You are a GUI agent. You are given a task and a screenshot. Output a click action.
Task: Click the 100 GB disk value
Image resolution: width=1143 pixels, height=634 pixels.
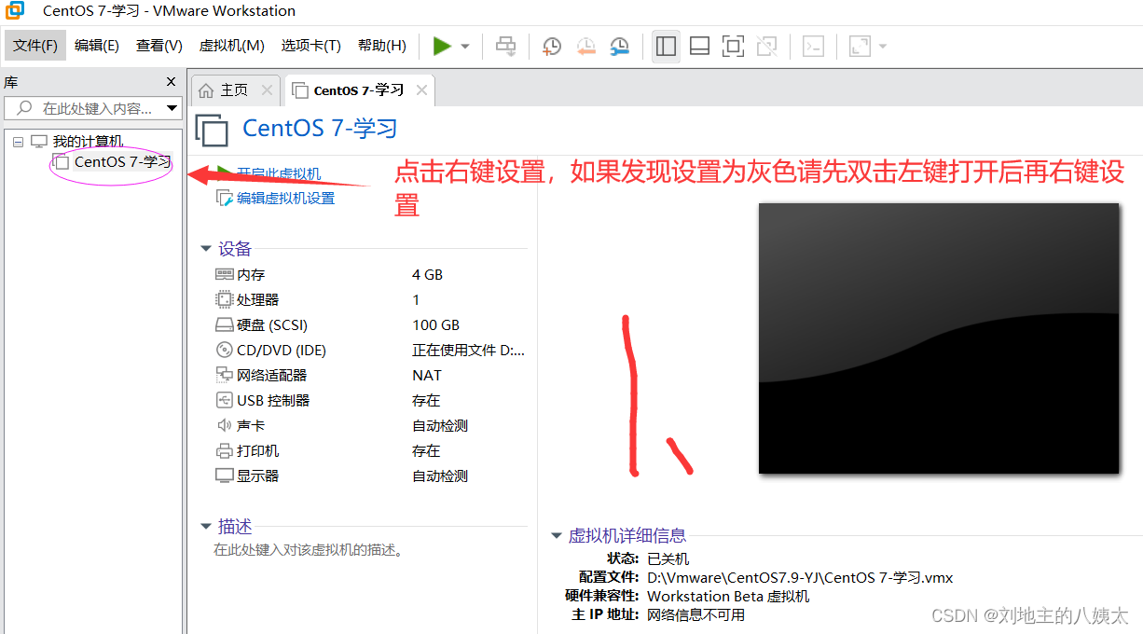435,324
